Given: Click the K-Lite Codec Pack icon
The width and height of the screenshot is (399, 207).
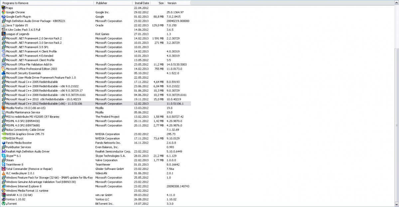Looking at the screenshot, I should (3, 30).
